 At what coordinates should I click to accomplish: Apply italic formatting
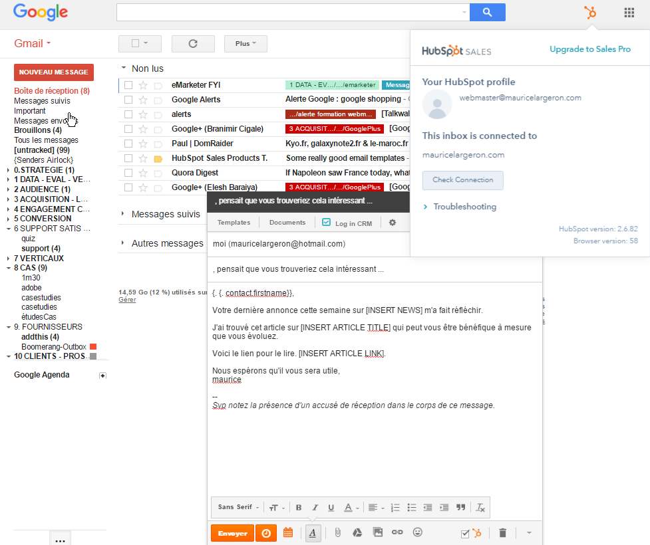pyautogui.click(x=315, y=508)
